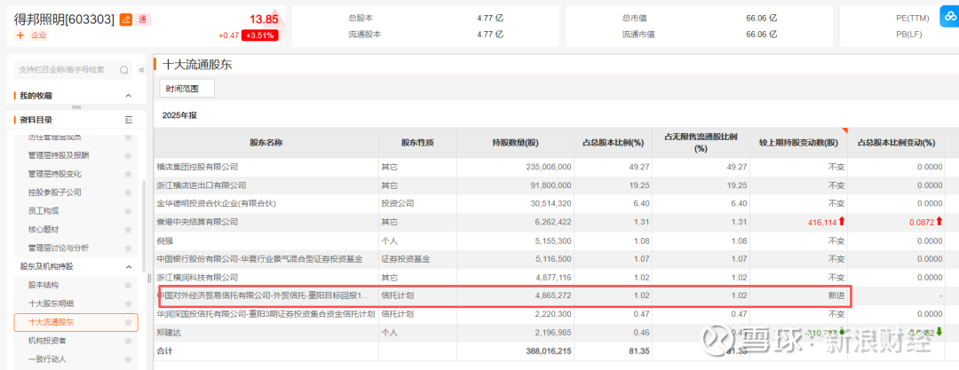Viewport: 959px width, 370px height.
Task: Star the 管理层持股及报酬 item
Action: point(128,155)
